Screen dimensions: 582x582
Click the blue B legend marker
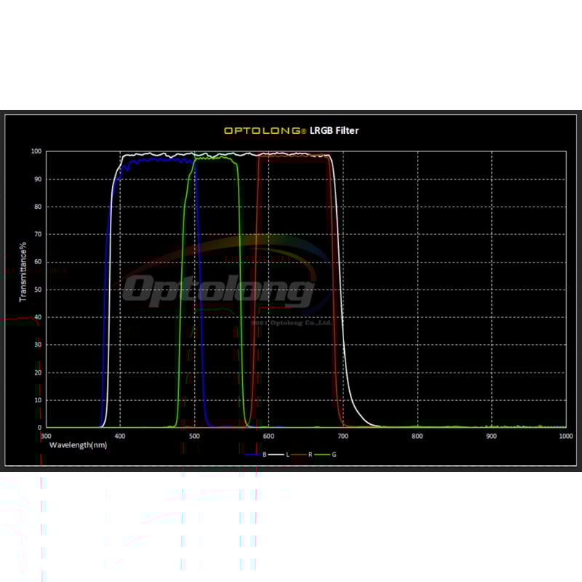pyautogui.click(x=252, y=454)
